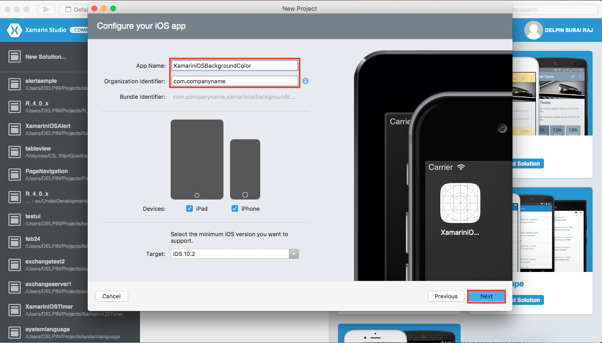Disable the iPhone devices checkbox
This screenshot has height=343, width=602.
[235, 208]
